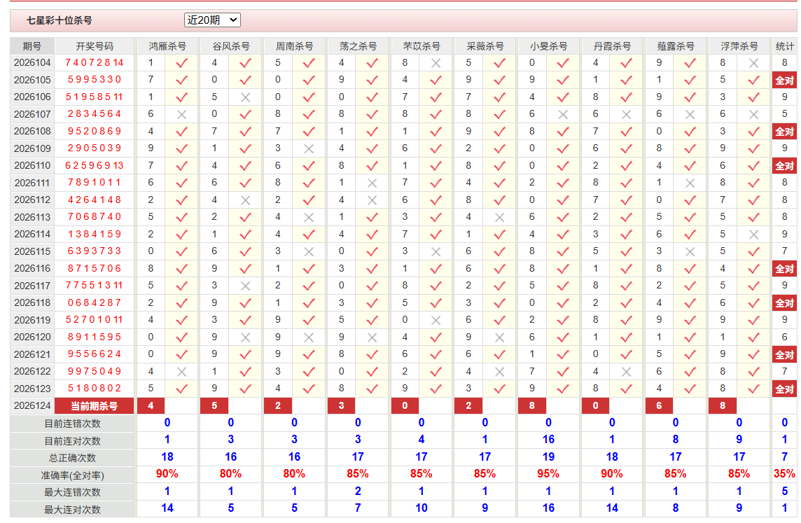801x523 pixels.
Task: Select period number 2026104
Action: [x=32, y=62]
